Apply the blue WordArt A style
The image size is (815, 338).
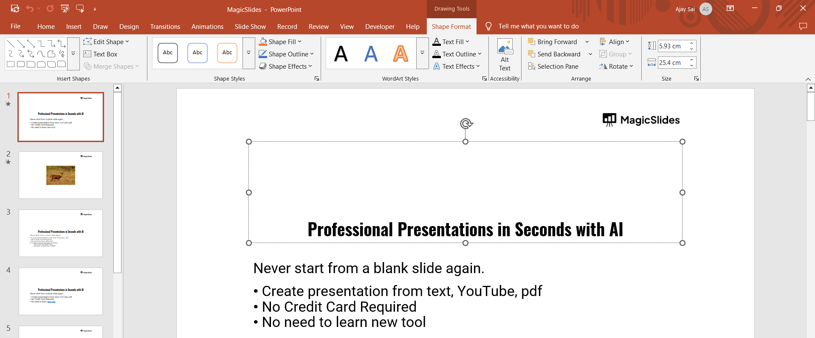371,53
